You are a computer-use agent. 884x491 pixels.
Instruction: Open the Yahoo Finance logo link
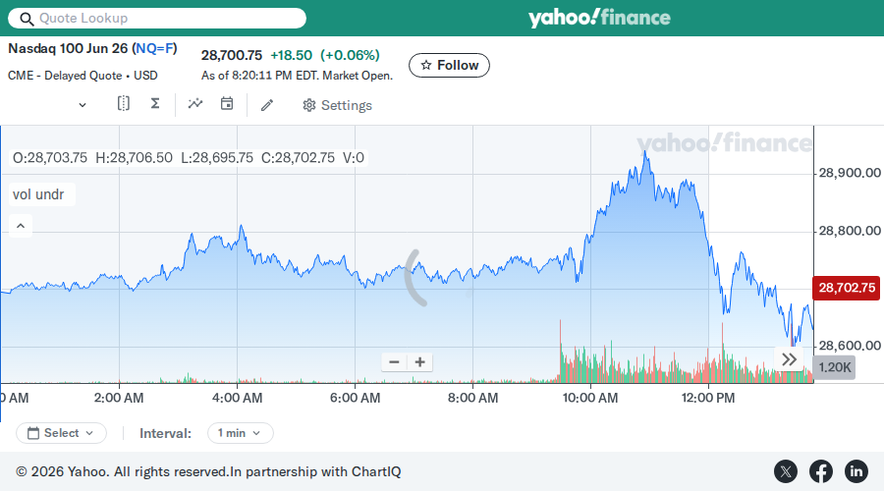click(x=599, y=18)
